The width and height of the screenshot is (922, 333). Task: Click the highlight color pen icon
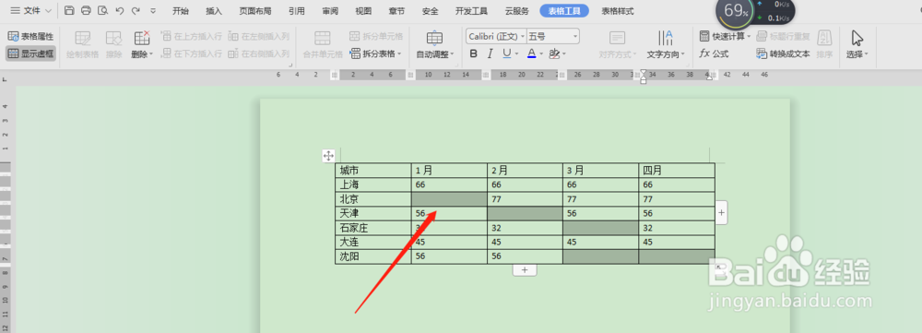coord(554,54)
